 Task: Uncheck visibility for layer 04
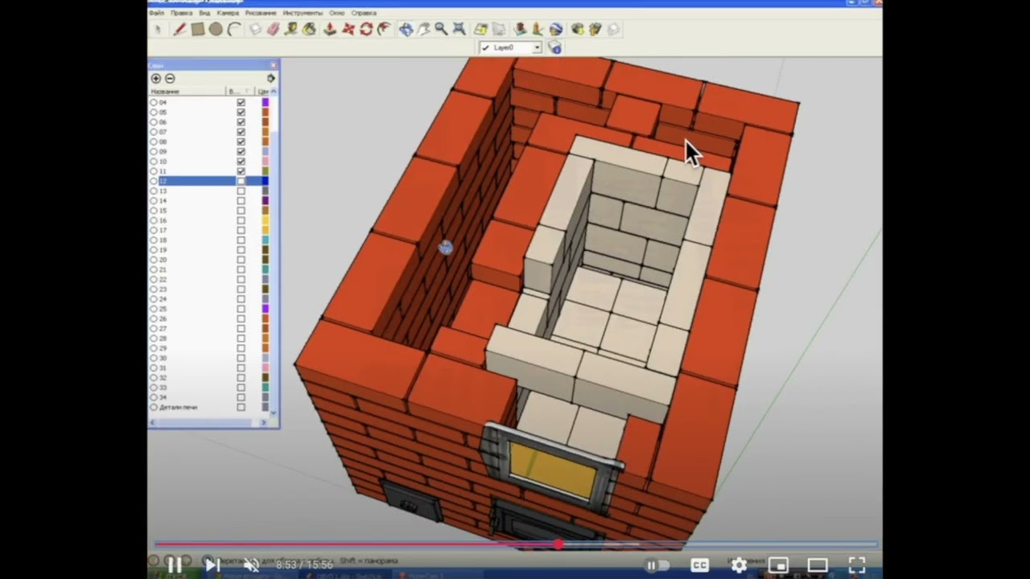point(241,102)
